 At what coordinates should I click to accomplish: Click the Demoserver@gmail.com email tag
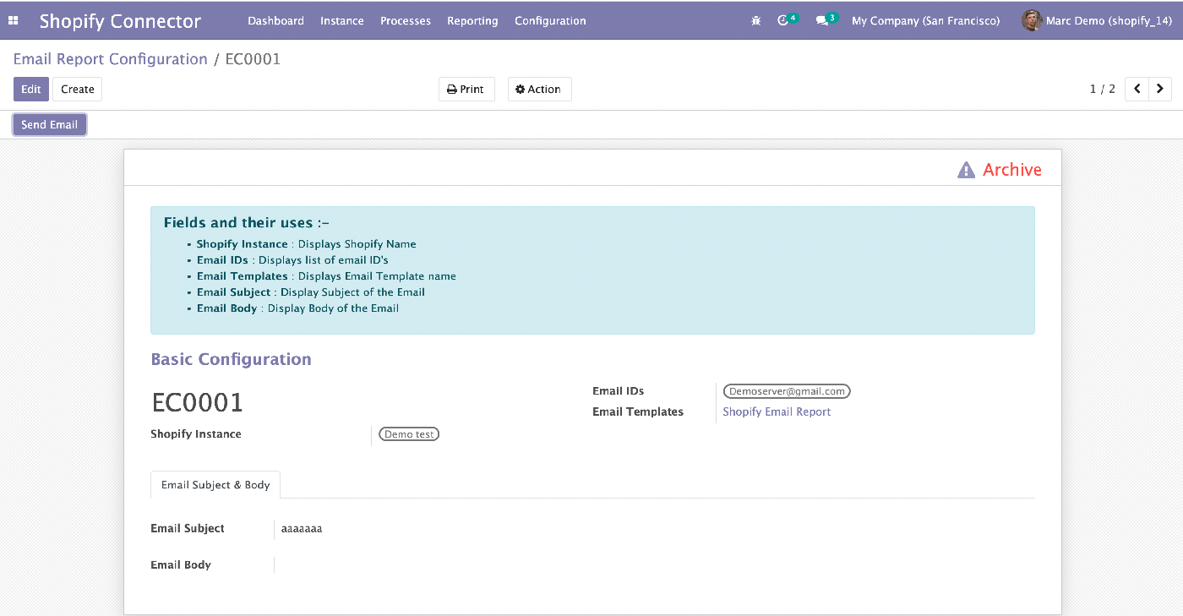(787, 391)
